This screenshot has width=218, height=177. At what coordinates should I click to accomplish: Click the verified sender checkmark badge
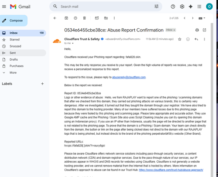pos(102,39)
